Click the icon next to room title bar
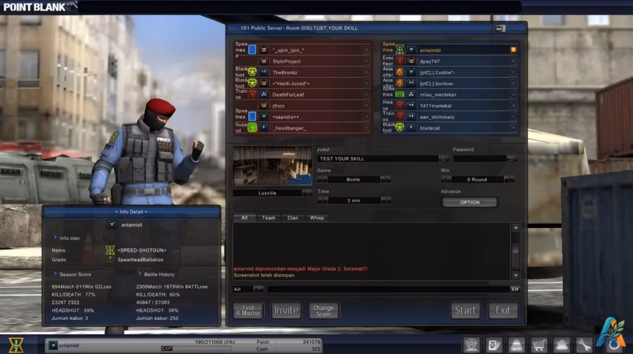 tap(500, 28)
